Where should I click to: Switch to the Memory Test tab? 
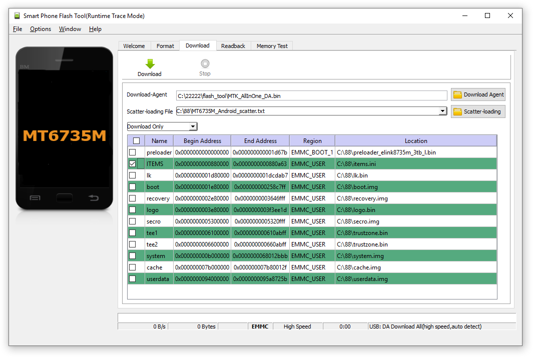[272, 46]
